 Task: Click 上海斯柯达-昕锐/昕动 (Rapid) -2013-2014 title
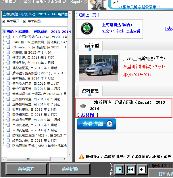click(128, 105)
